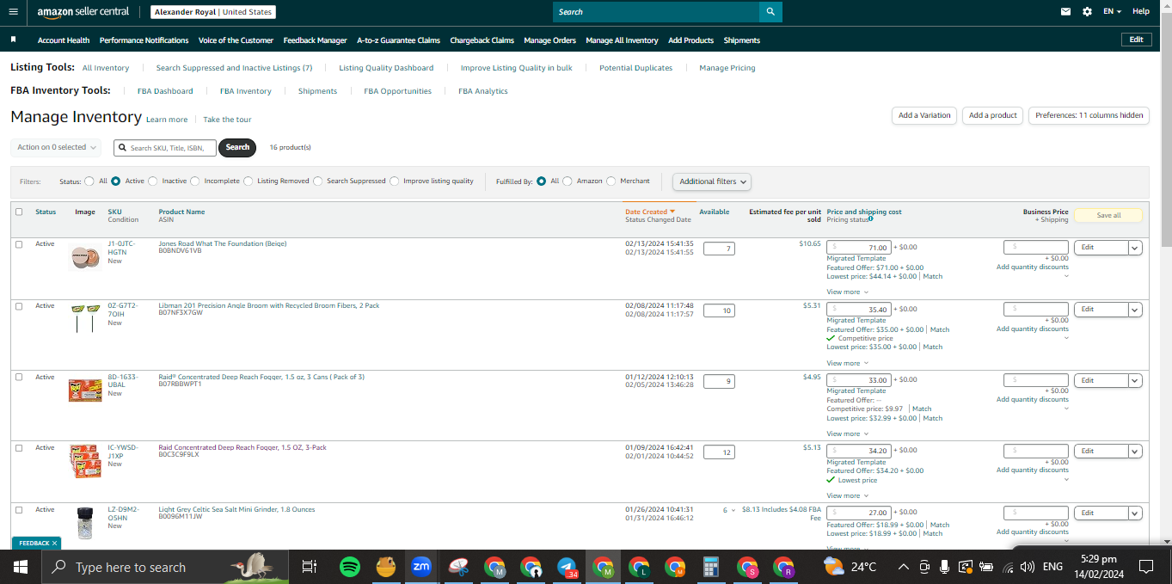Click the search magnifier button in header

pyautogui.click(x=770, y=12)
